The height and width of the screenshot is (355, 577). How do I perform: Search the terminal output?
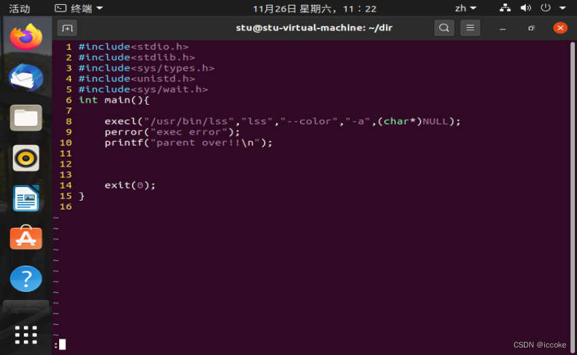pyautogui.click(x=444, y=28)
